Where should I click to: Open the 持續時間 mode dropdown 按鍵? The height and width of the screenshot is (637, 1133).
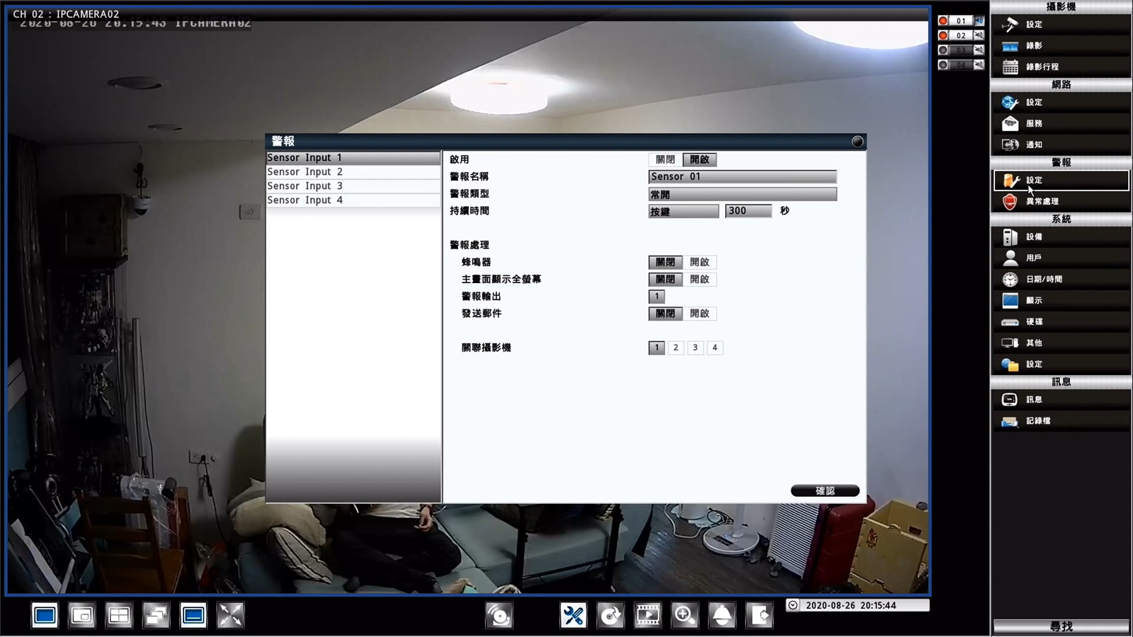point(683,211)
